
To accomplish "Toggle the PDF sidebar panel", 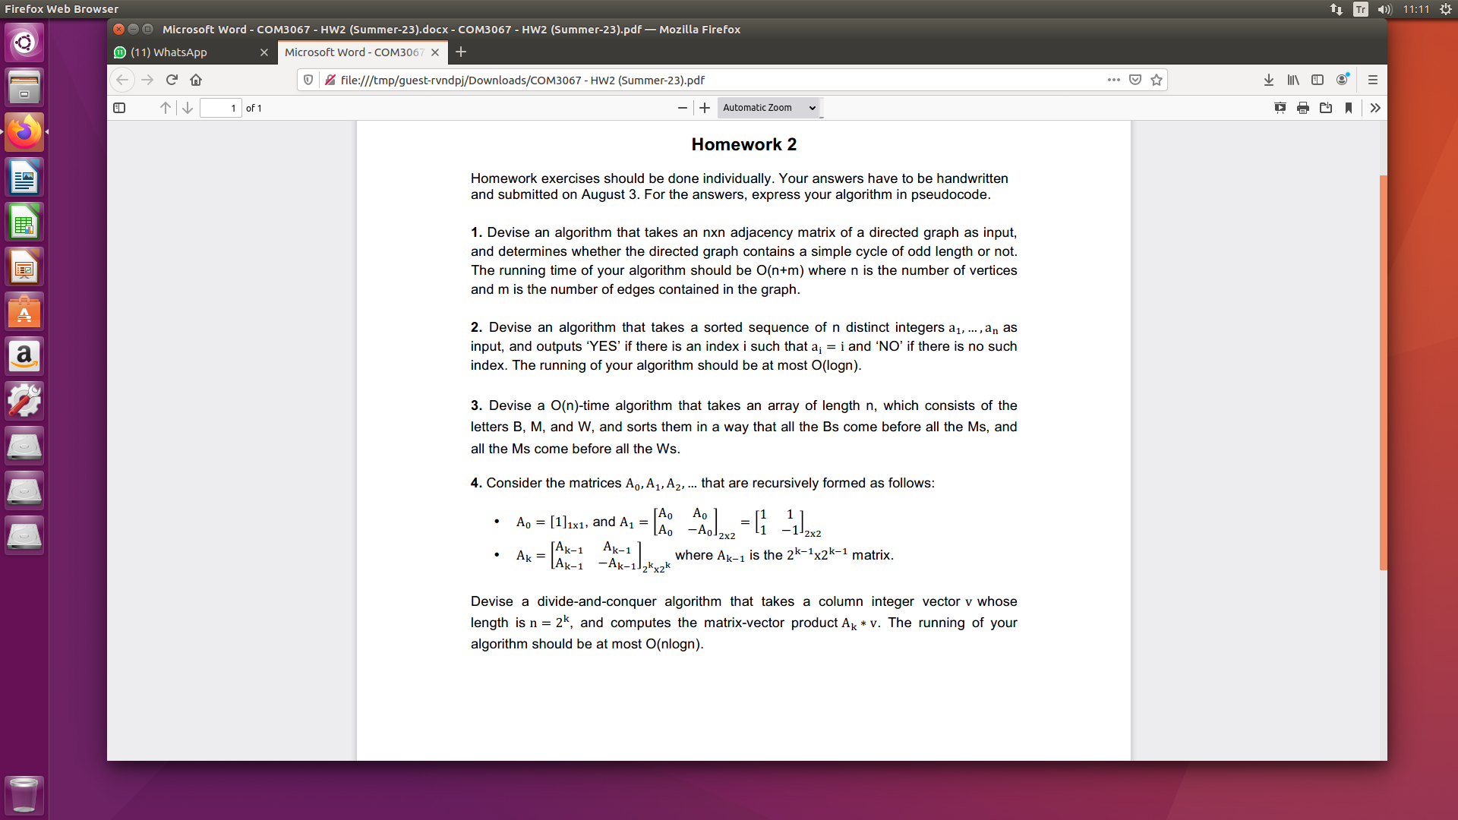I will click(x=119, y=108).
